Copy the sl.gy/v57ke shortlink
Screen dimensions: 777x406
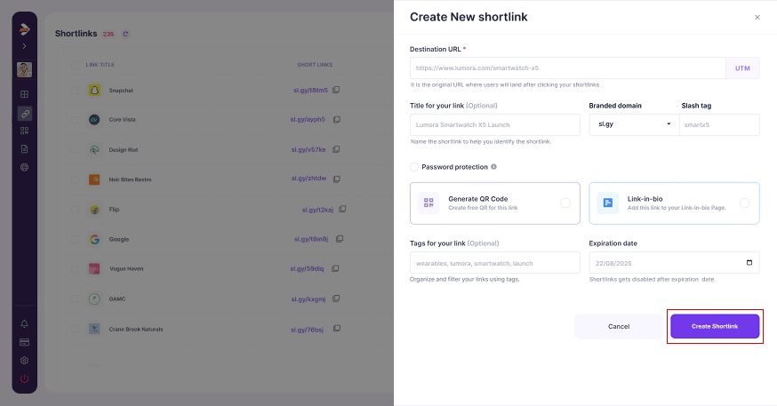[x=336, y=149]
